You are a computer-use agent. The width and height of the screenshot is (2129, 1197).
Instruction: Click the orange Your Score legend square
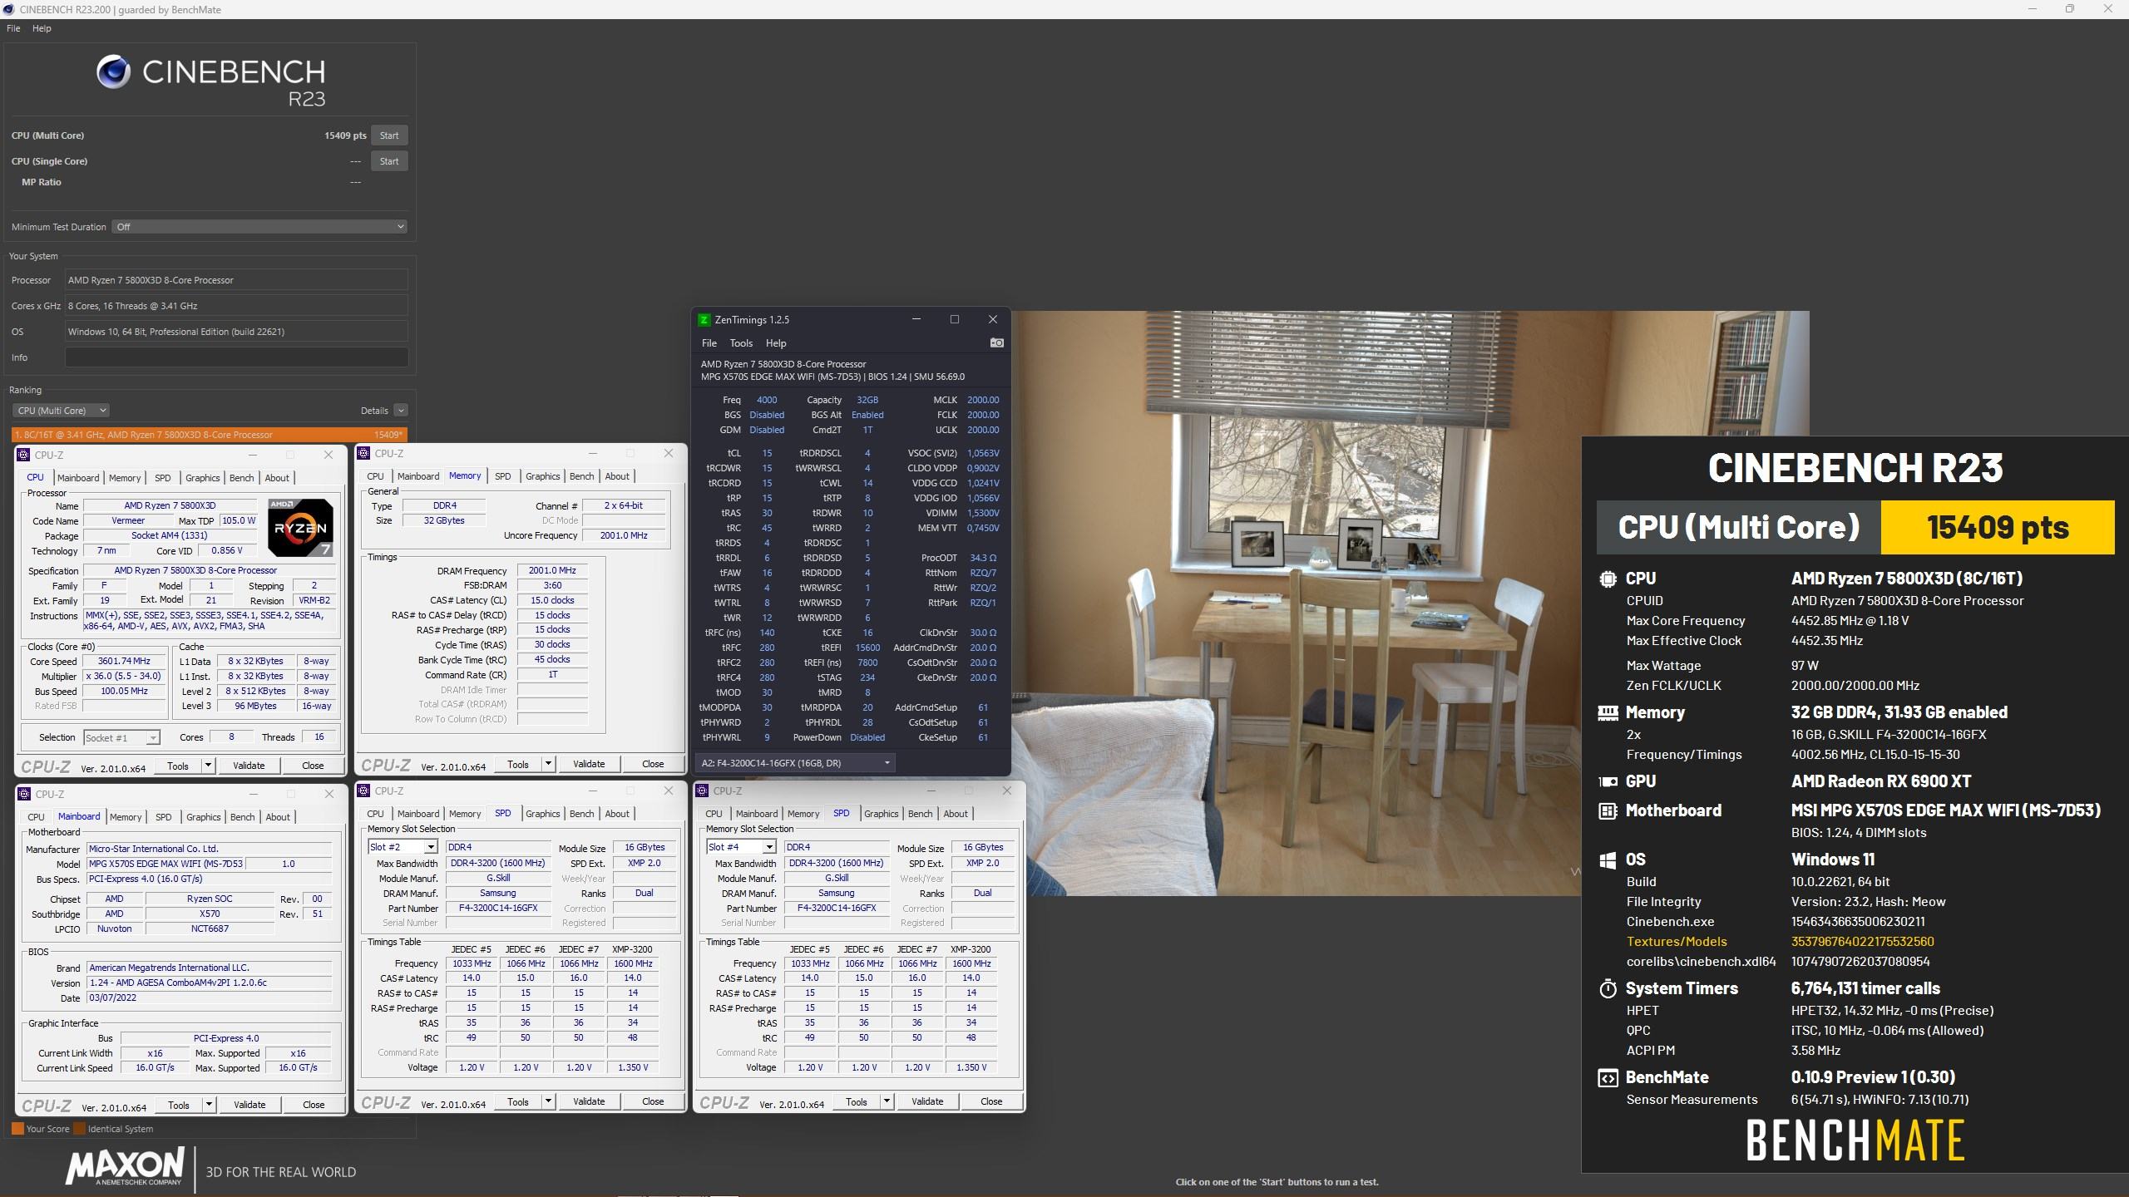17,1129
